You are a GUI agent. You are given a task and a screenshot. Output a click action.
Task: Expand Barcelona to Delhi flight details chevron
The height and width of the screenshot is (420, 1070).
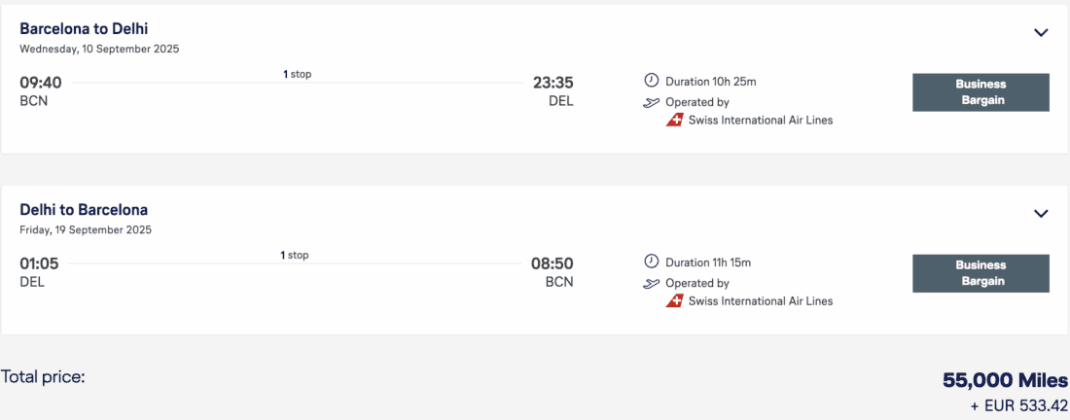pos(1041,32)
